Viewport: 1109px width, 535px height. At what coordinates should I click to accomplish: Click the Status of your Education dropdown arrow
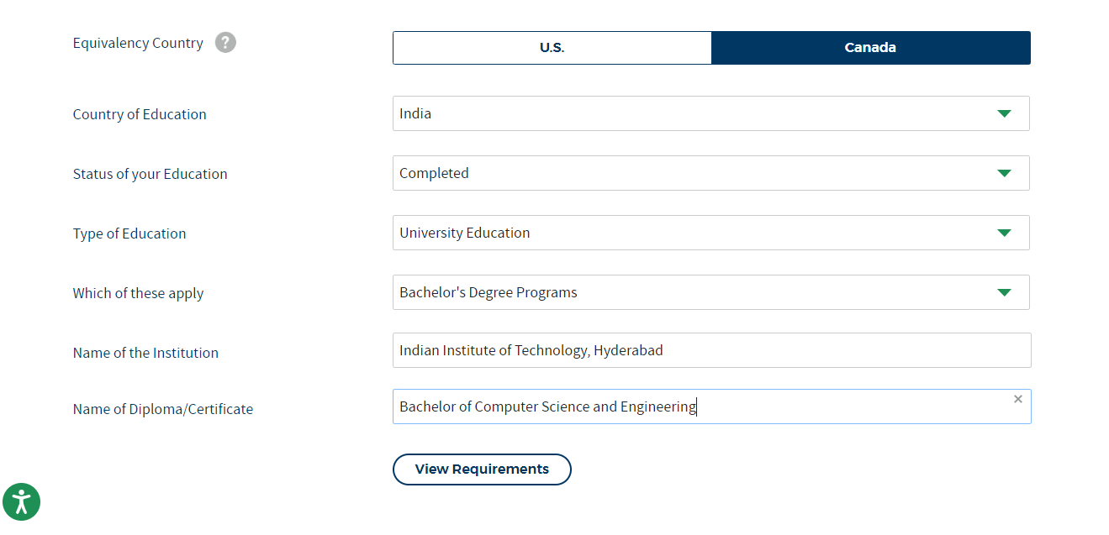pos(1004,173)
